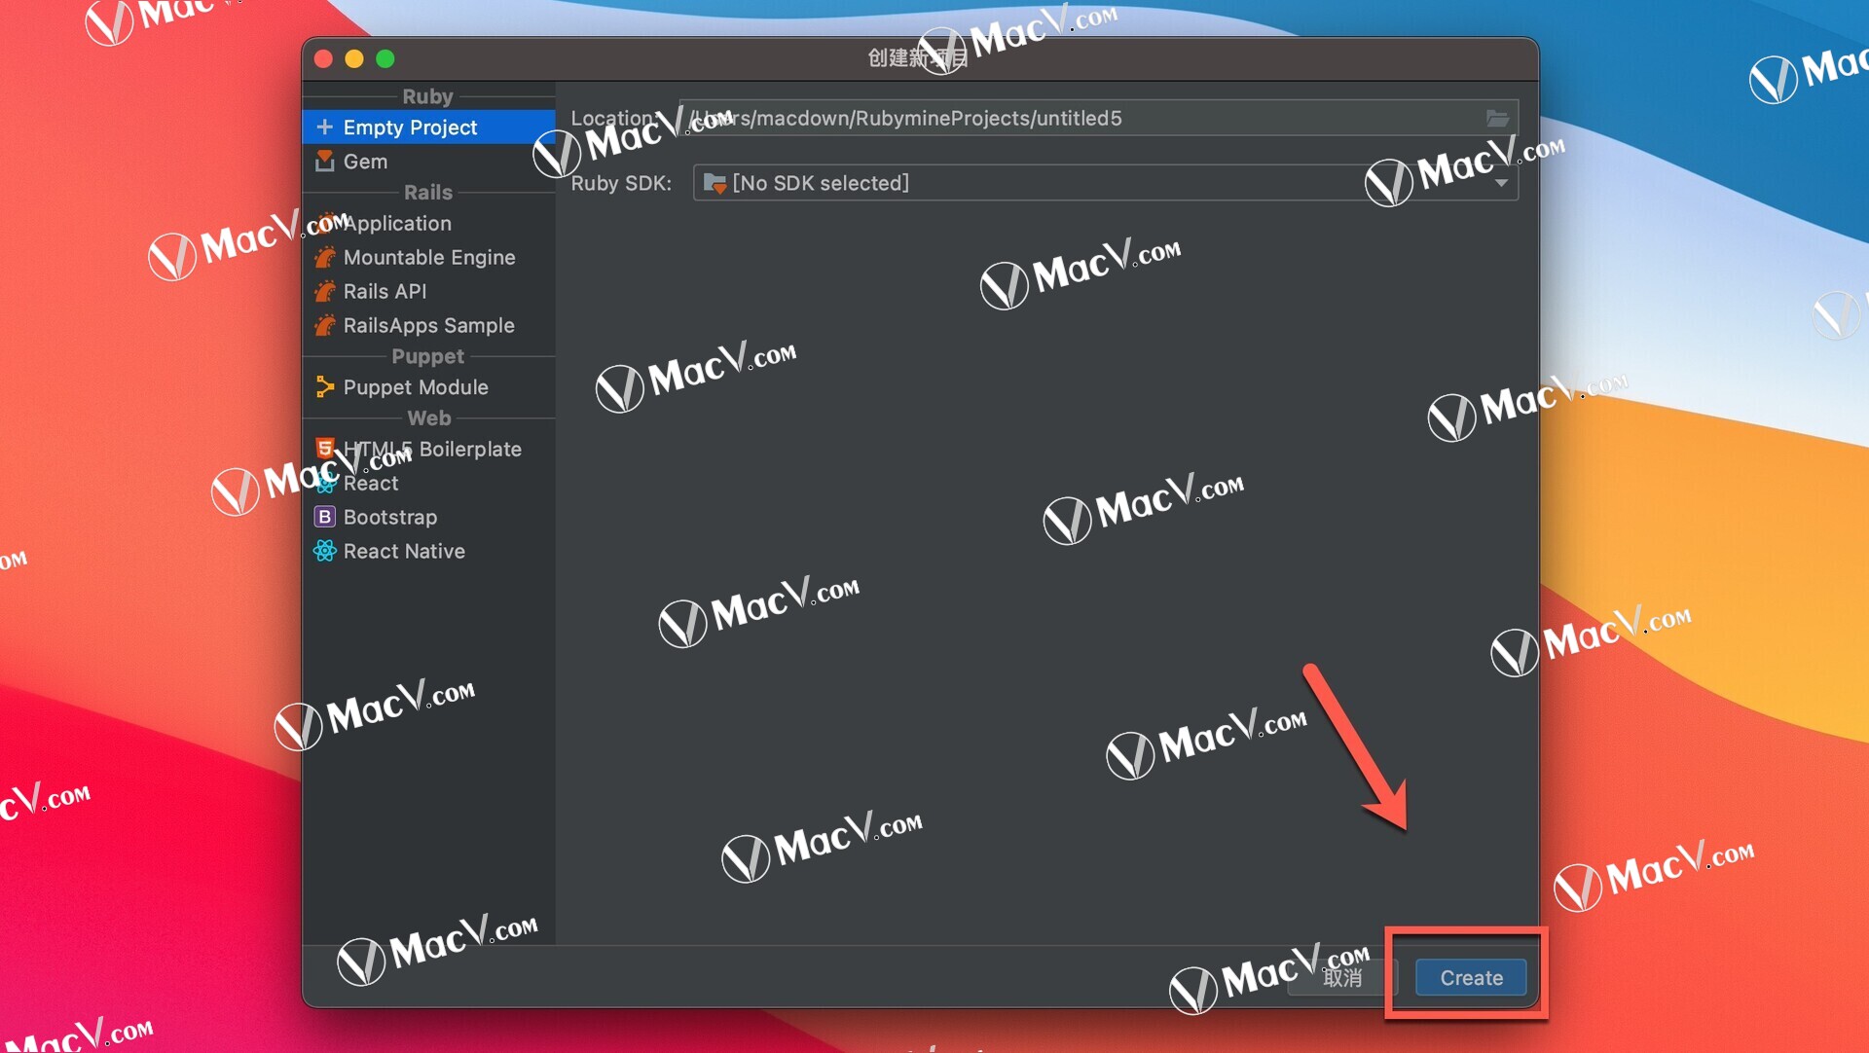Click the Create button
Image resolution: width=1869 pixels, height=1053 pixels.
[x=1471, y=977]
